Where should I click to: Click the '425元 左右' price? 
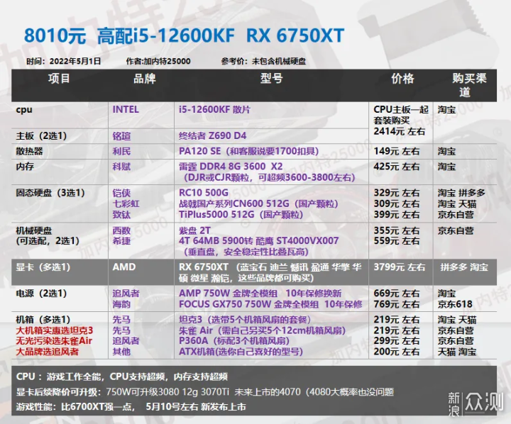396,167
